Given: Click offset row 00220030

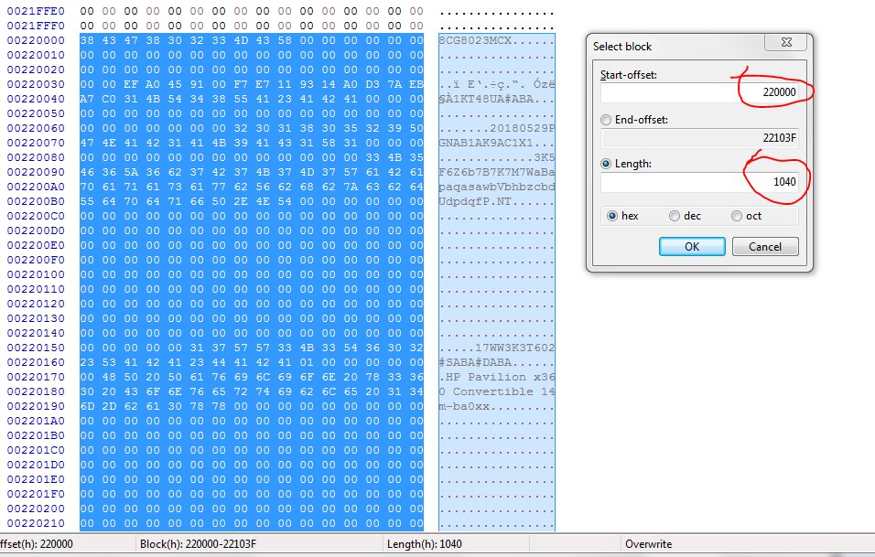Looking at the screenshot, I should click(36, 84).
